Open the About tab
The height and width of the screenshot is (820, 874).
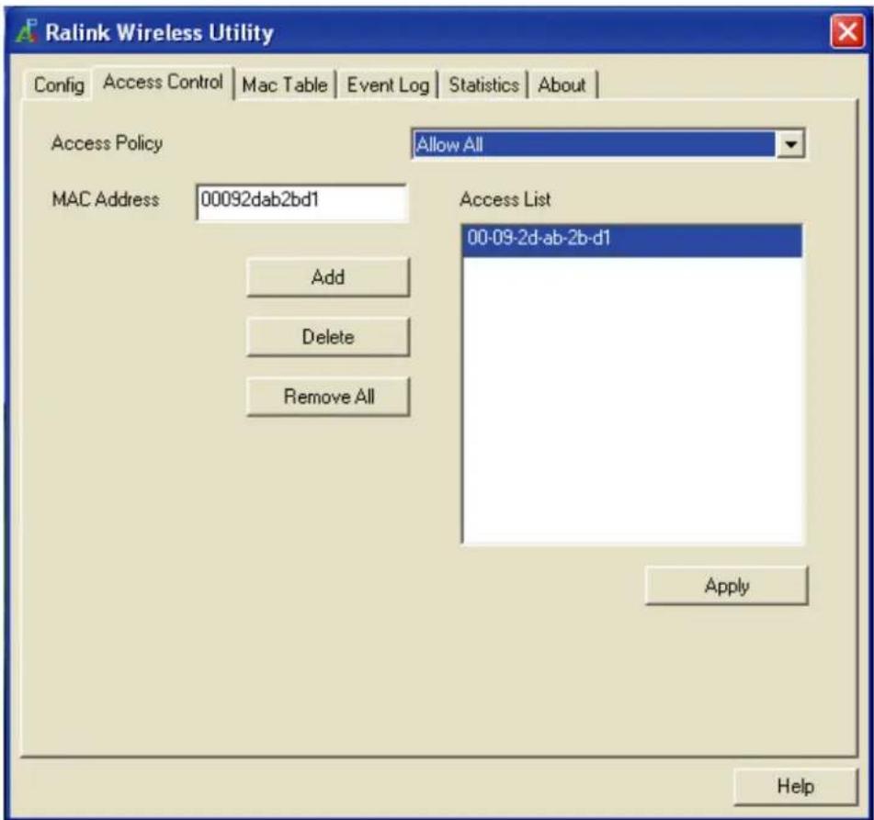coord(562,85)
